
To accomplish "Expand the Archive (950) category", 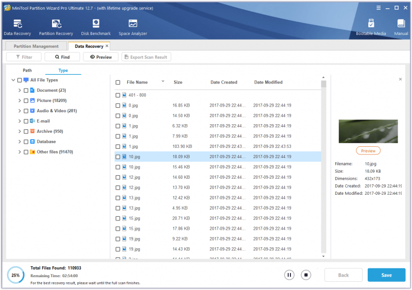I will pos(20,131).
